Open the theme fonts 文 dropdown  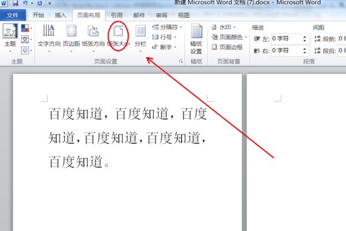click(27, 40)
